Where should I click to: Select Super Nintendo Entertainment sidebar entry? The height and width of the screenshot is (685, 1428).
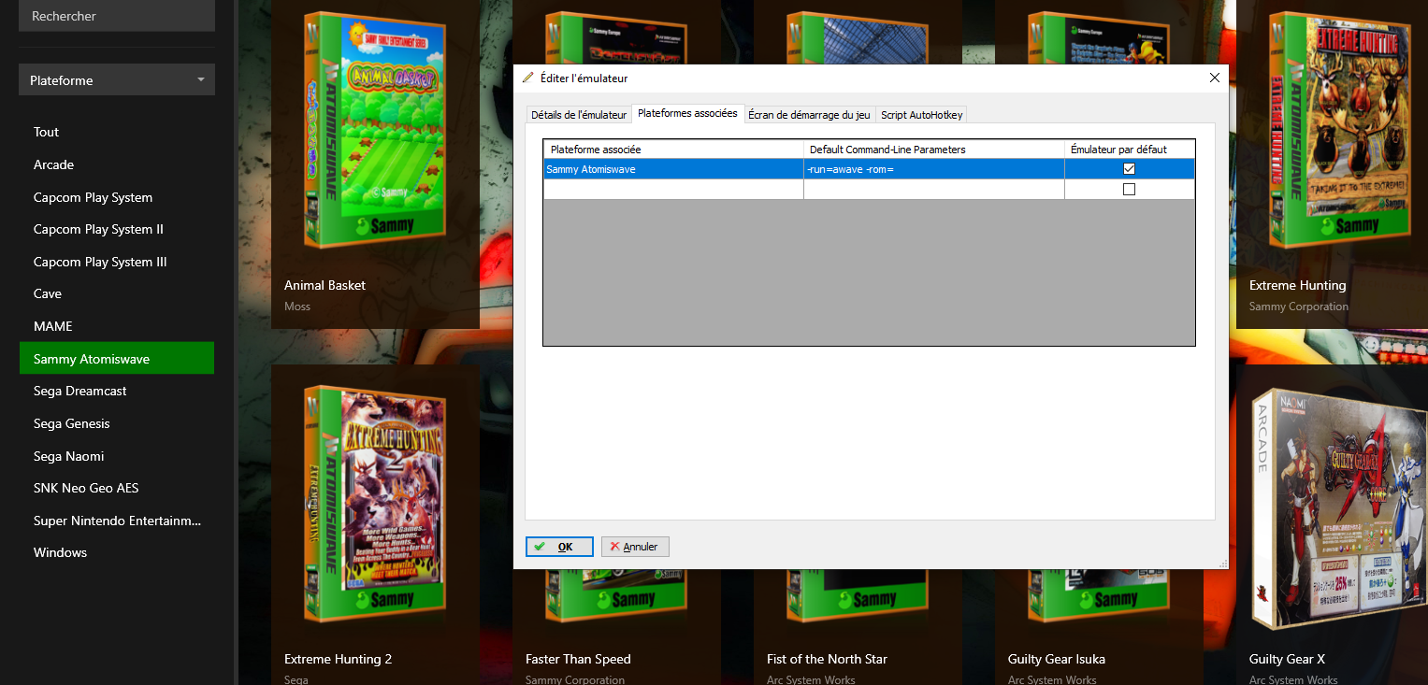point(117,521)
